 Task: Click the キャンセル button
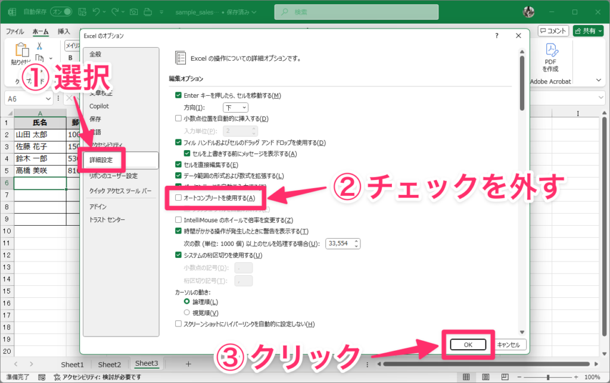point(508,344)
